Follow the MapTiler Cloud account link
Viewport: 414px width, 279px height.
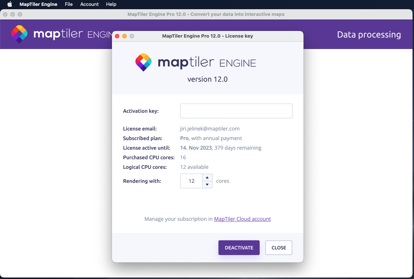pos(242,219)
